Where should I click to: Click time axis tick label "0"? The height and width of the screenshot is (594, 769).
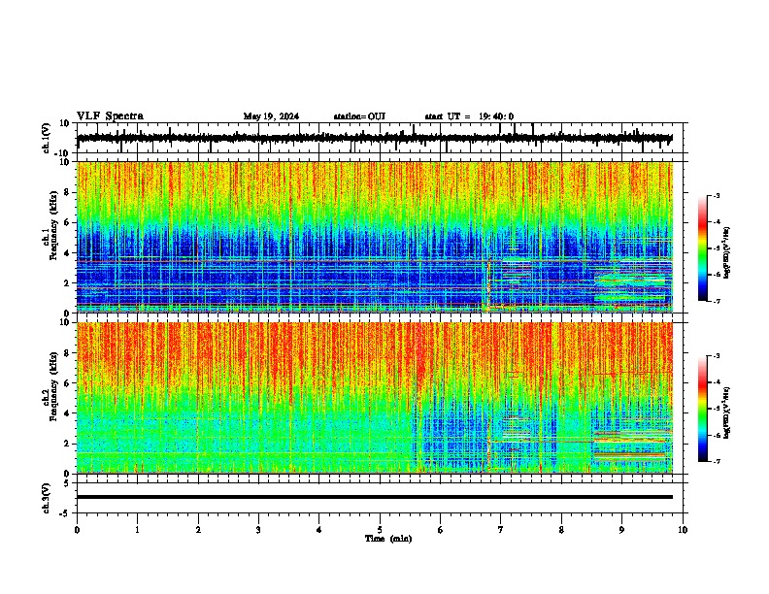[x=77, y=530]
